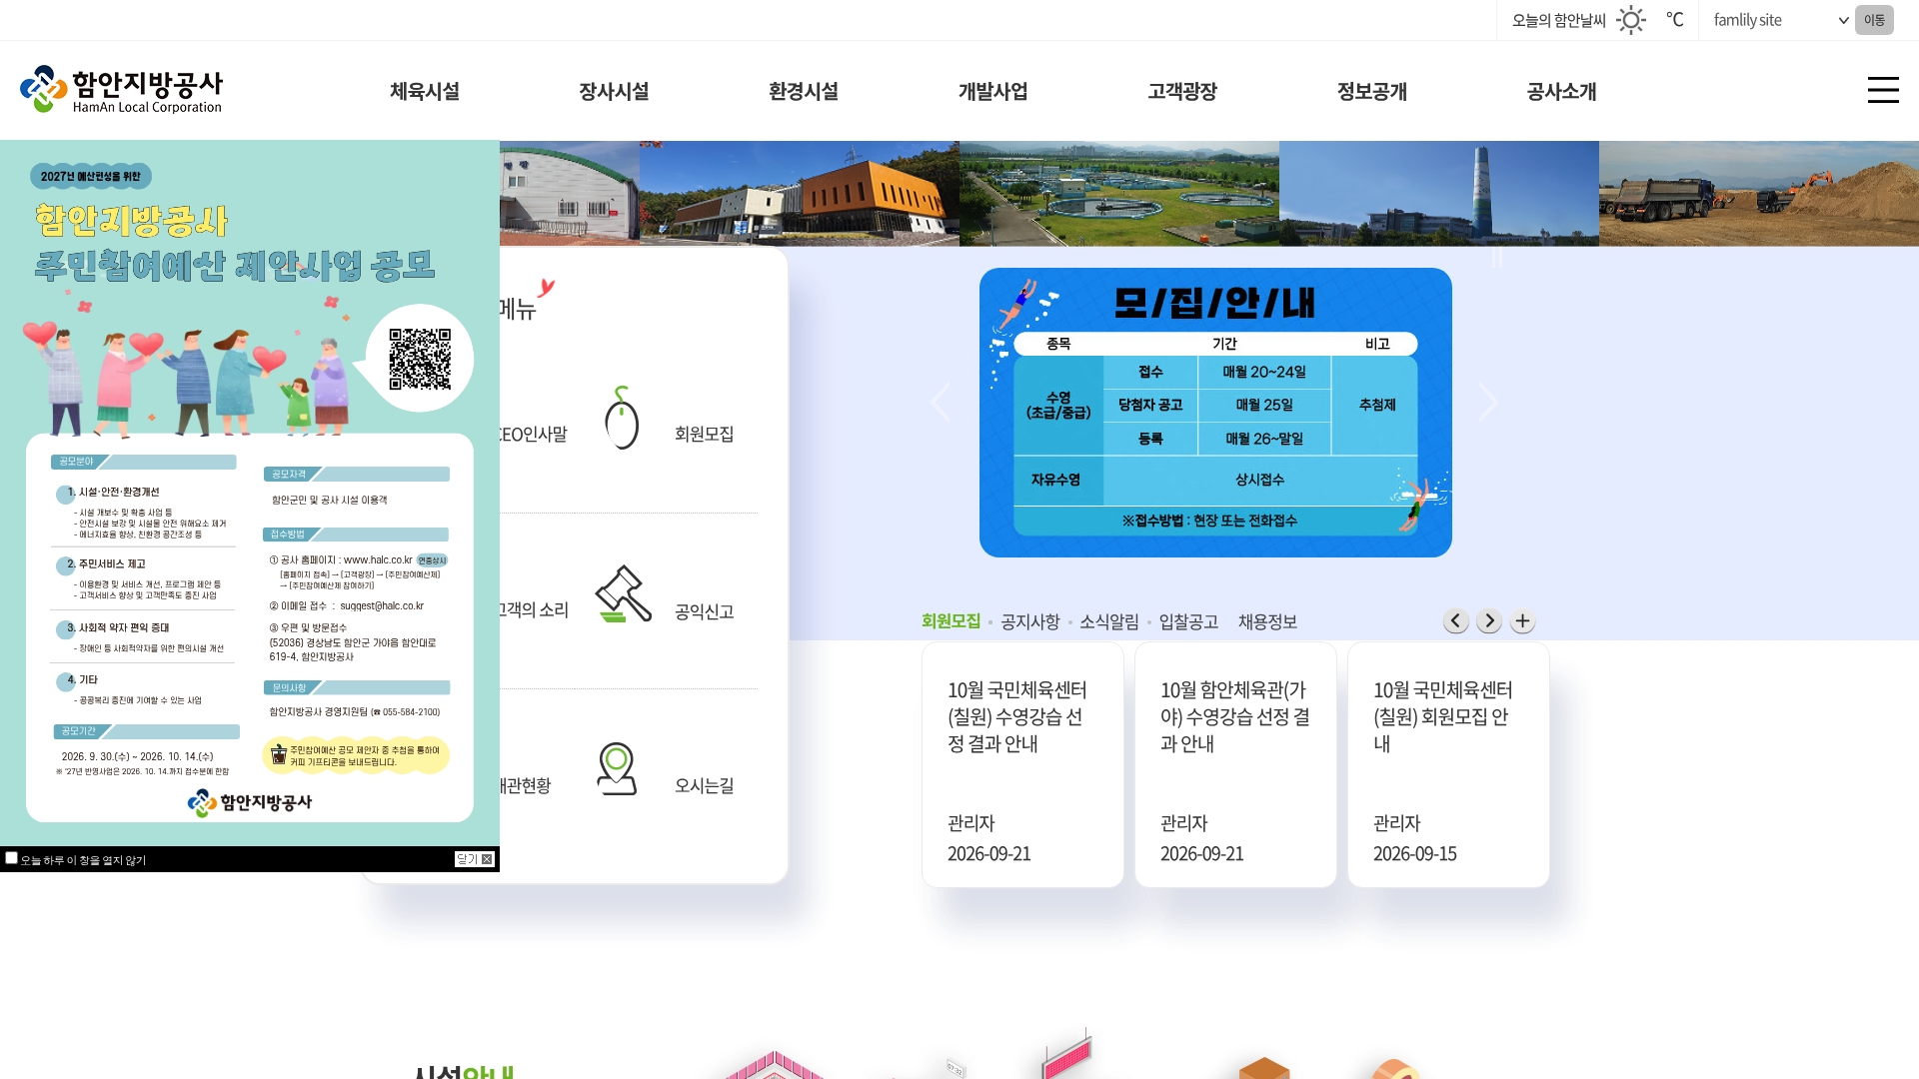The image size is (1919, 1079).
Task: Click the 이동 button next to family site
Action: click(x=1874, y=20)
